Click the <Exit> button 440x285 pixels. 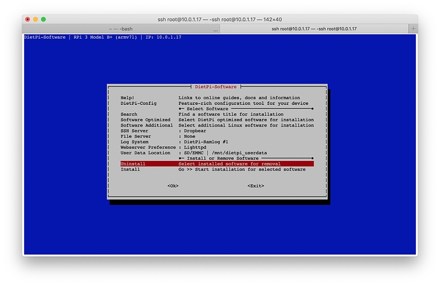tap(256, 186)
